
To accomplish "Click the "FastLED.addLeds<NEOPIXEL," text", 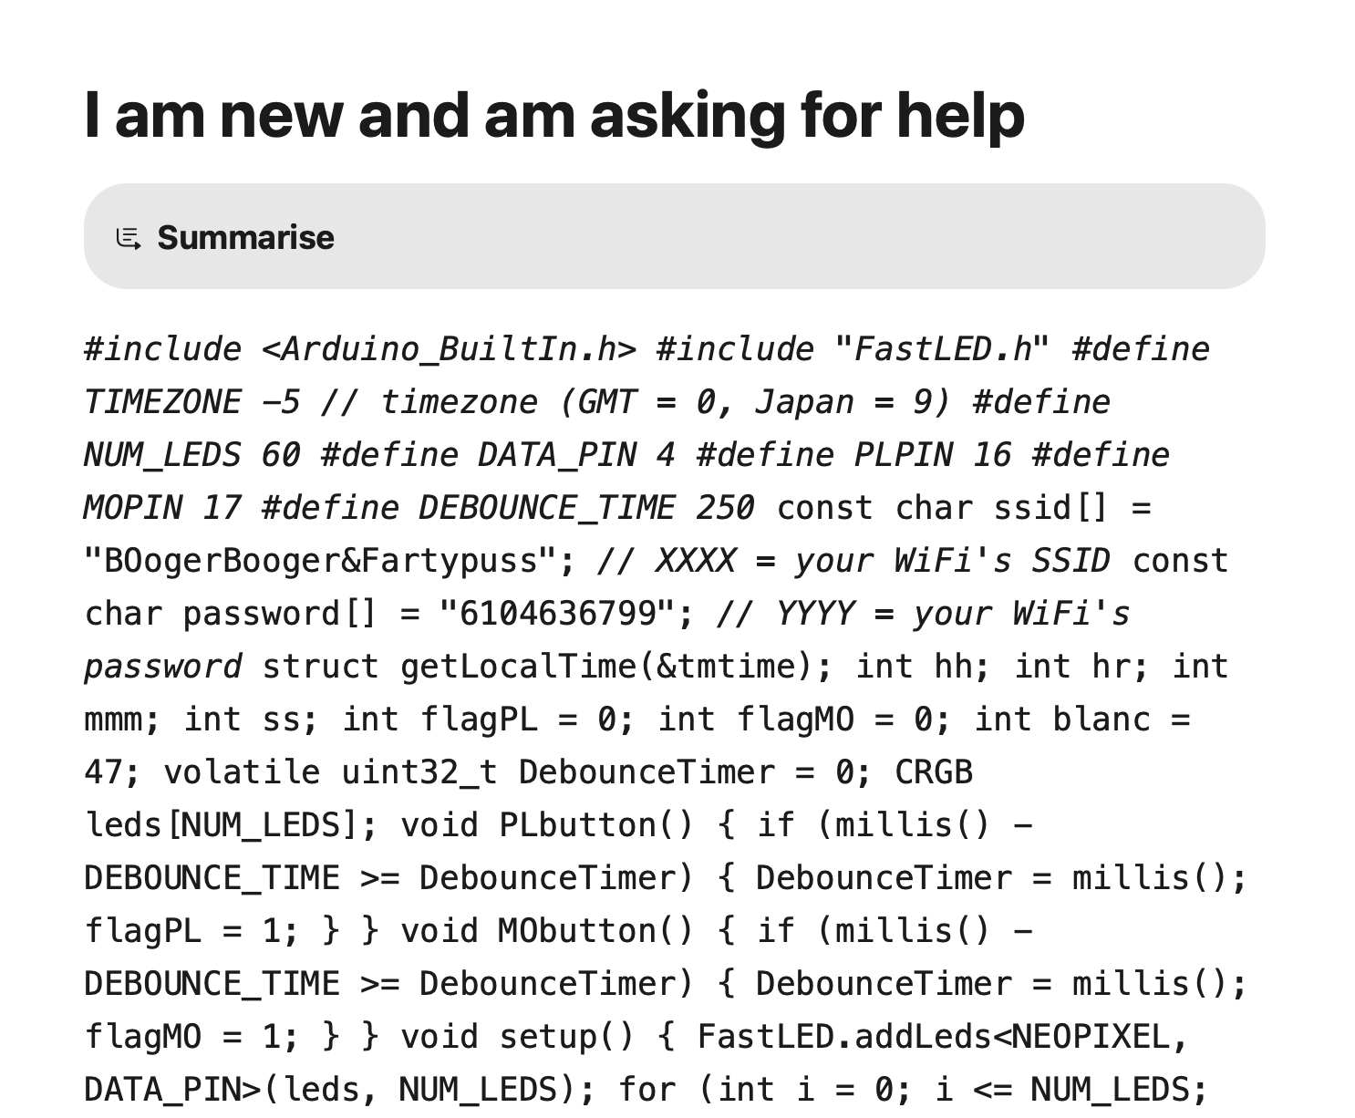I will click(x=943, y=1037).
